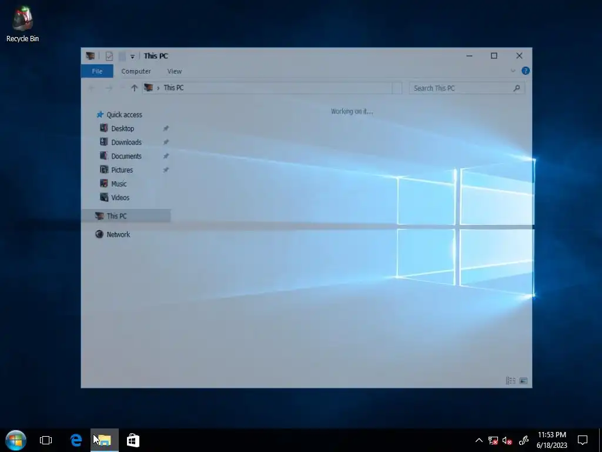Click the Working on it... status text

click(x=352, y=111)
